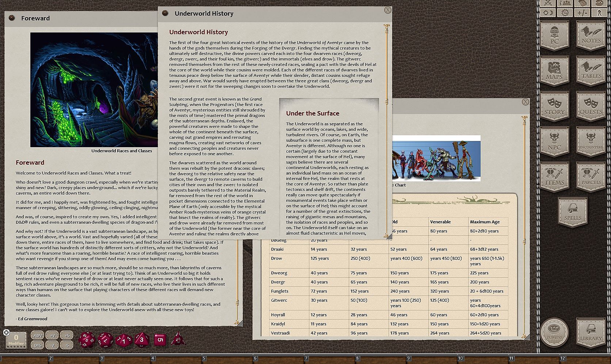
Task: Pick the d8 die
Action: pyautogui.click(x=142, y=340)
